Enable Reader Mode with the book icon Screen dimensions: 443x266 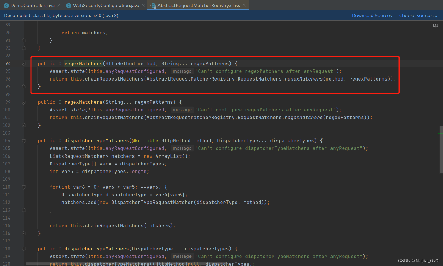coord(436,26)
